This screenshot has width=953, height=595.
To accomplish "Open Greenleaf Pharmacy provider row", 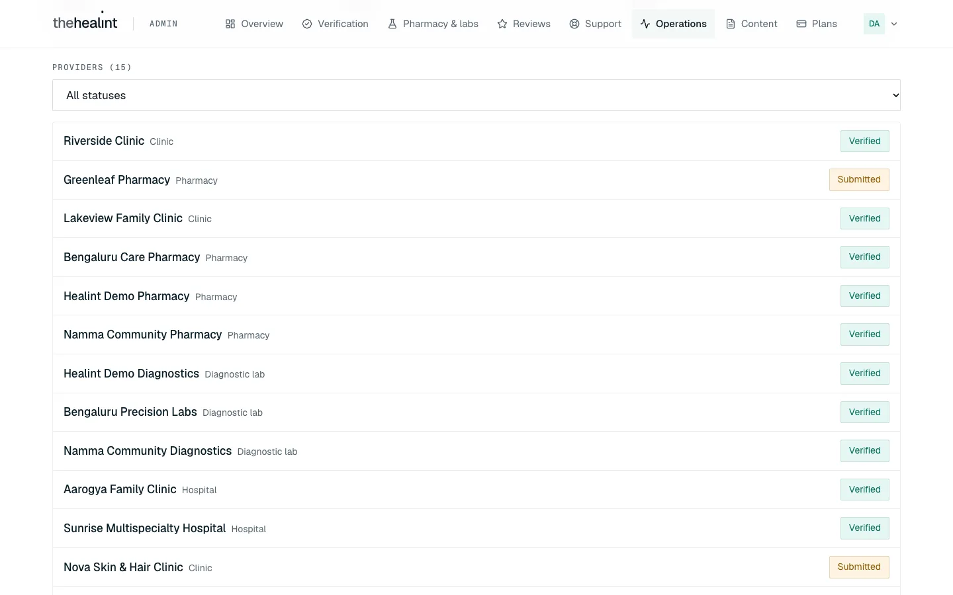I will pos(476,180).
